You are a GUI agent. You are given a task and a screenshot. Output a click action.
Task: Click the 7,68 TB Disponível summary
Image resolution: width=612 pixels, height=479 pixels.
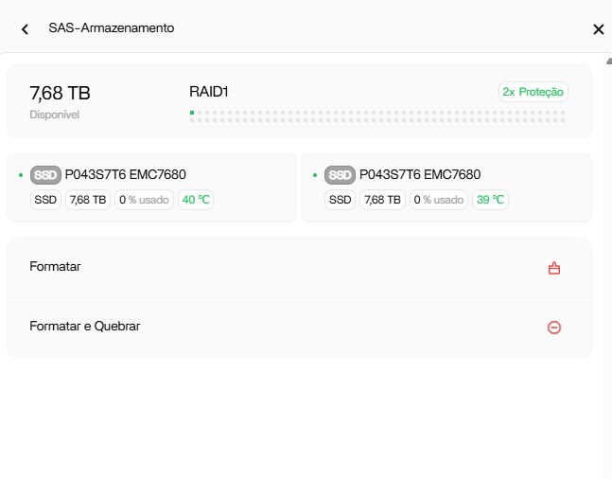(x=61, y=102)
